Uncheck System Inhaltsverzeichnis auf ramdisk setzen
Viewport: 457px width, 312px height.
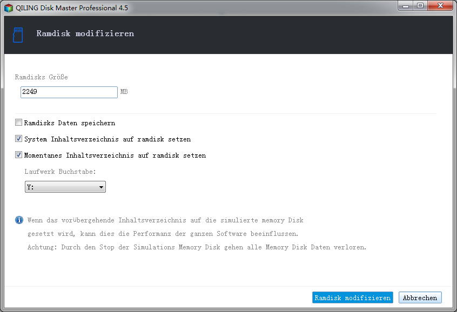18,139
